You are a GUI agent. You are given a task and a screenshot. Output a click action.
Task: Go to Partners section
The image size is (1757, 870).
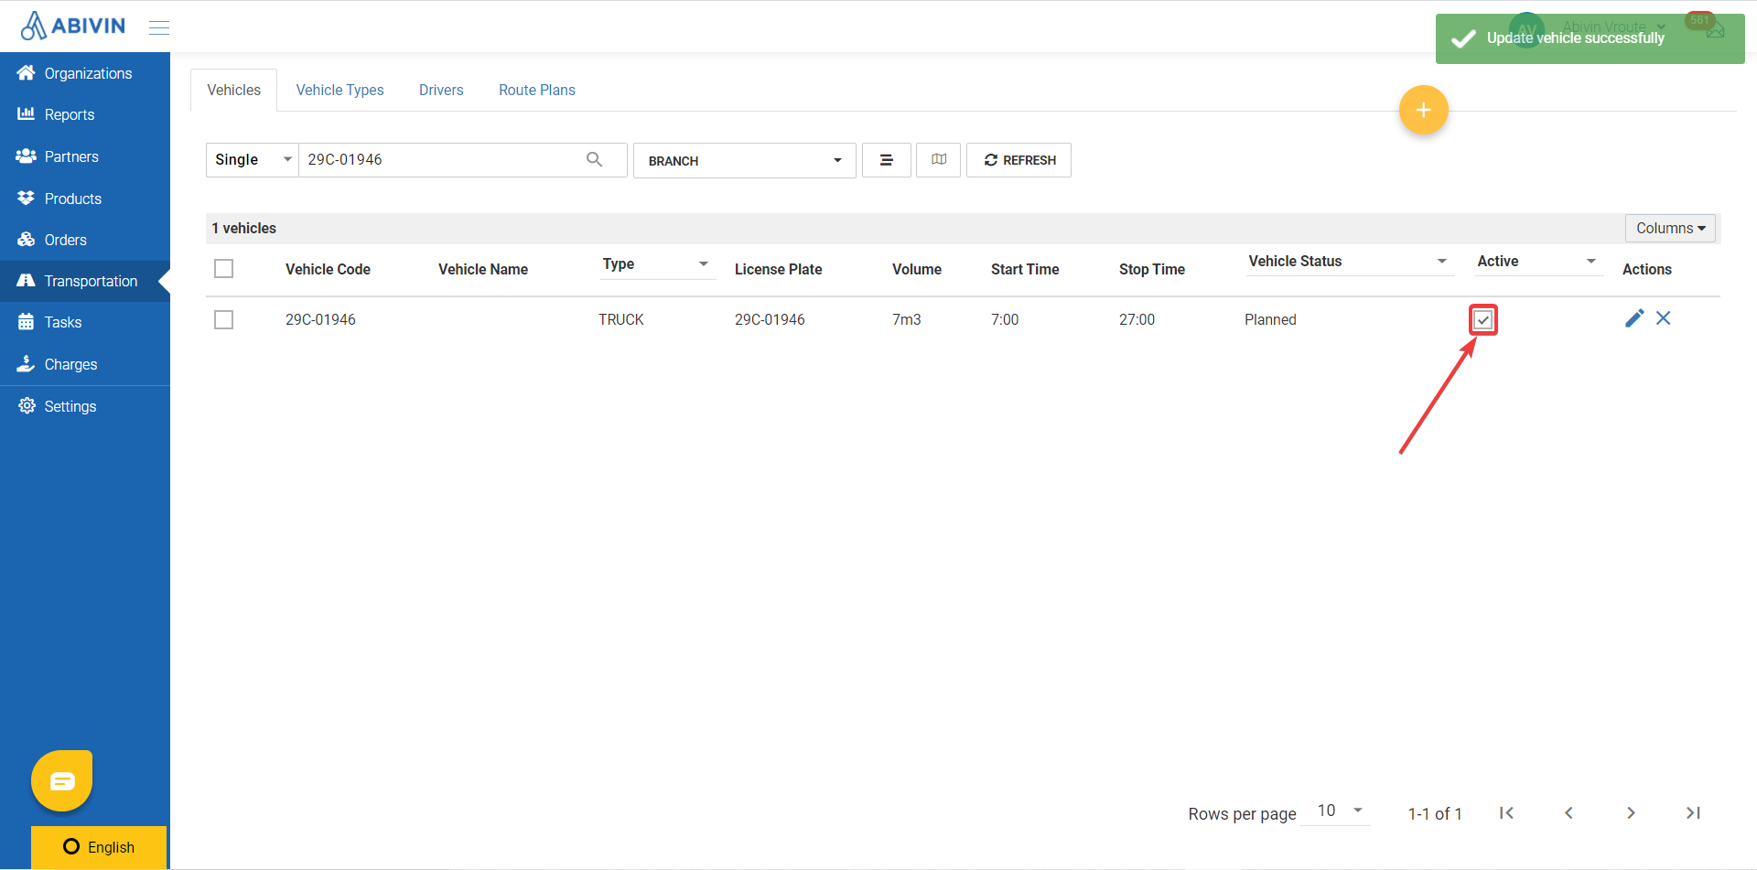coord(85,156)
